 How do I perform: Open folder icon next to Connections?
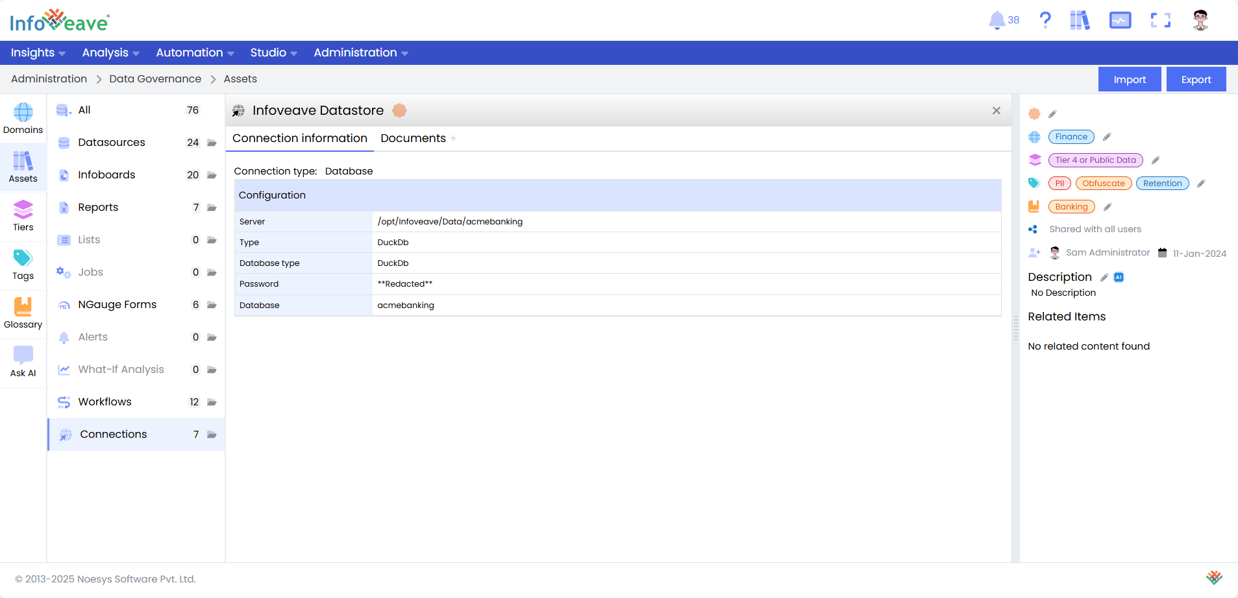point(212,435)
